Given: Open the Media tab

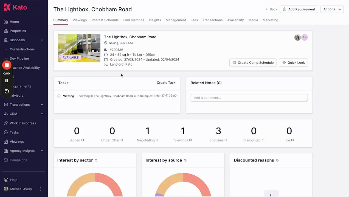Looking at the screenshot, I should click(253, 20).
